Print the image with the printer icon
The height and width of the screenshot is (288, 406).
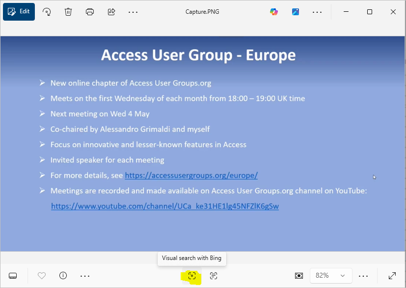click(x=90, y=12)
